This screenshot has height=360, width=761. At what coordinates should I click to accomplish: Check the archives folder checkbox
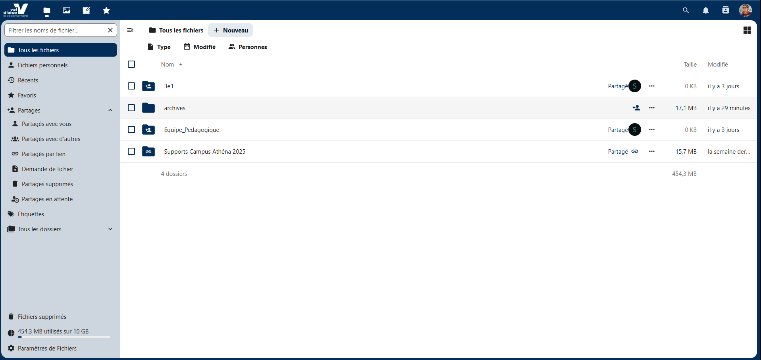[x=131, y=108]
